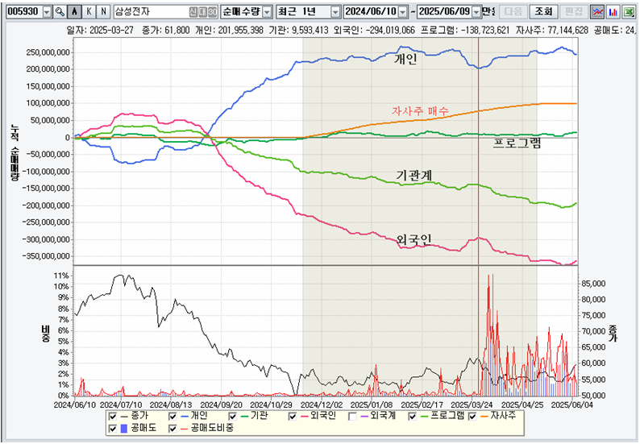Click the price axis label 85,000

[593, 284]
